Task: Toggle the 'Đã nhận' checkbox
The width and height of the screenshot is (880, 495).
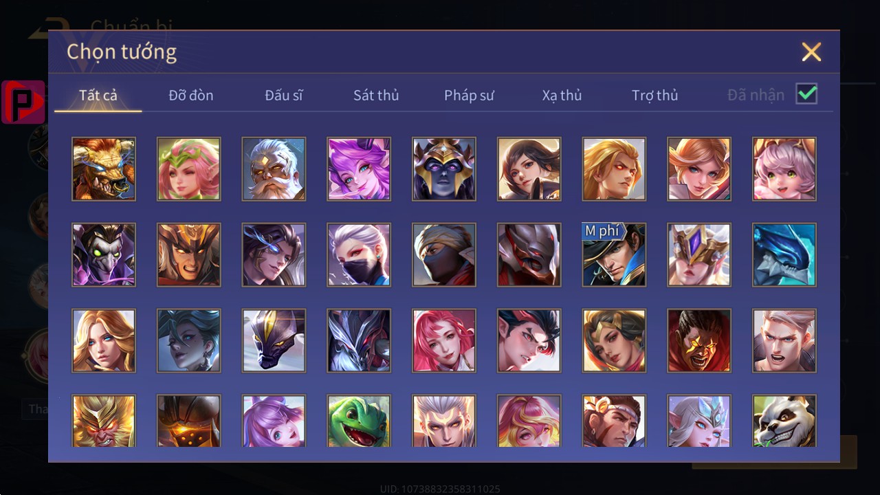Action: tap(806, 94)
